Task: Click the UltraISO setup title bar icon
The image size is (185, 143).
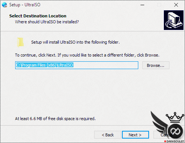Action: click(4, 5)
